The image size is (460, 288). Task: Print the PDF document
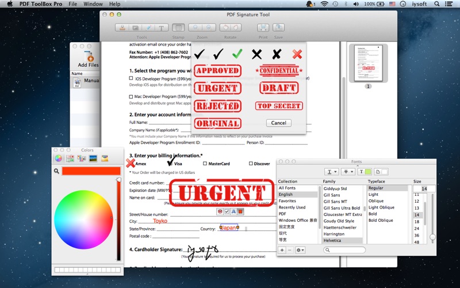coord(263,28)
